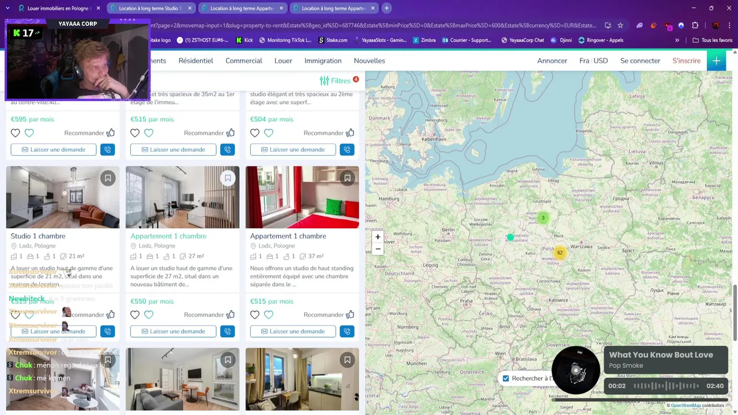Open the YayaaaCorp Chat bookmark
The width and height of the screenshot is (738, 415).
(522, 40)
